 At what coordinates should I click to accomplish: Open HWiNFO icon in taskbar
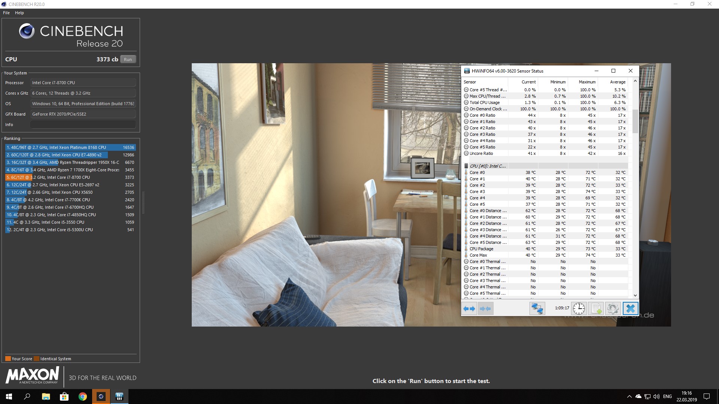(x=119, y=397)
